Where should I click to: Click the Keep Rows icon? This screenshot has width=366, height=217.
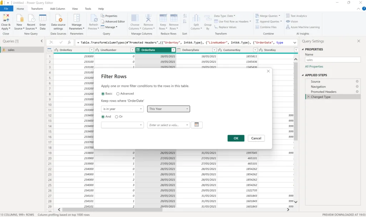tap(163, 18)
